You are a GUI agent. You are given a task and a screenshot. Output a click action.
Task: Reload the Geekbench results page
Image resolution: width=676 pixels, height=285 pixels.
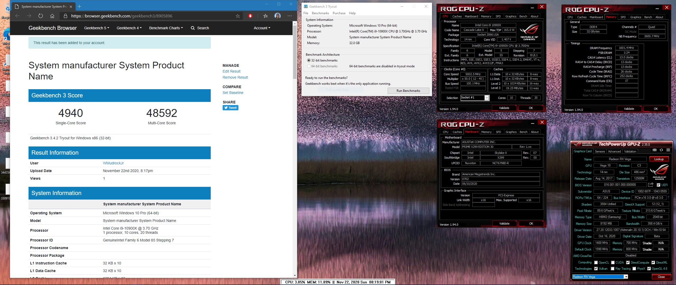[40, 16]
